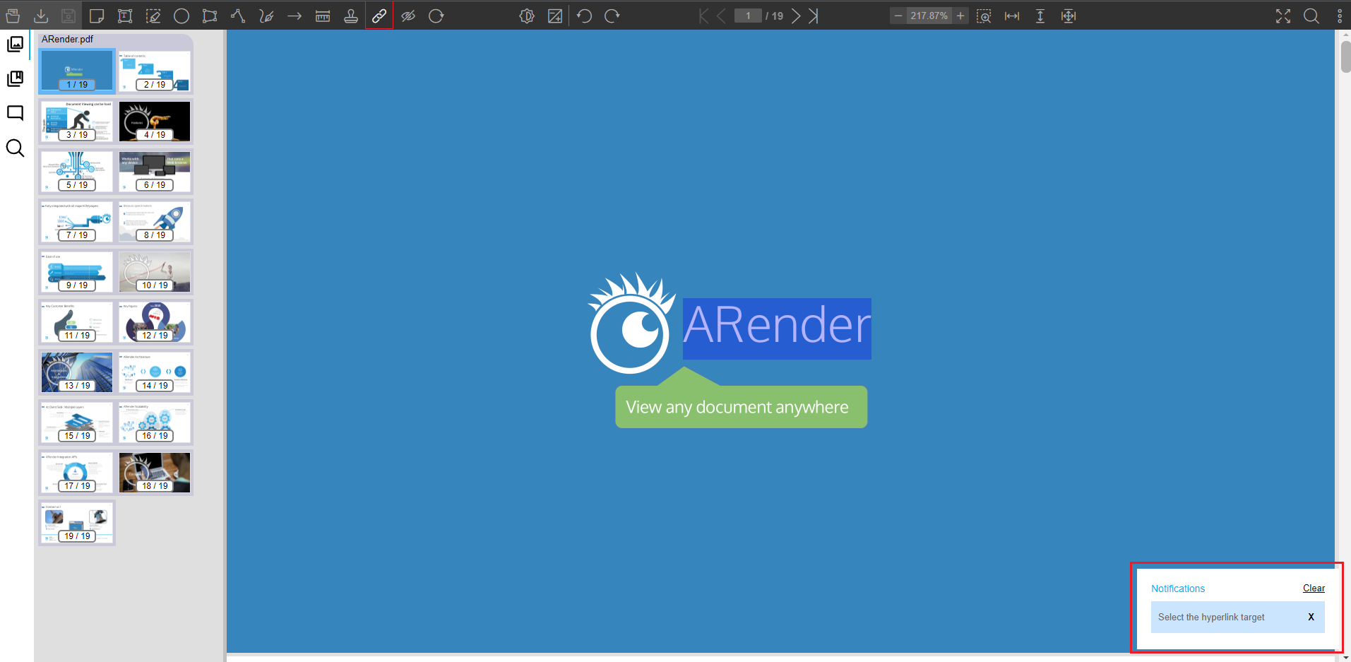Image resolution: width=1351 pixels, height=662 pixels.
Task: Fit the page to height
Action: coord(1040,16)
